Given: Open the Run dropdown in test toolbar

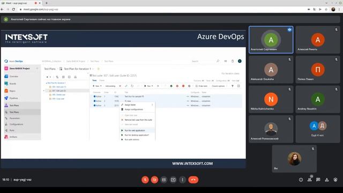Looking at the screenshot, I should [148, 86].
